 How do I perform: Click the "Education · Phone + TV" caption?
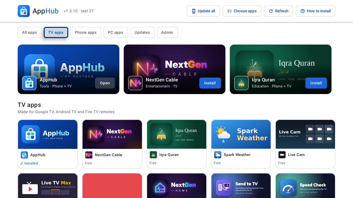point(272,86)
